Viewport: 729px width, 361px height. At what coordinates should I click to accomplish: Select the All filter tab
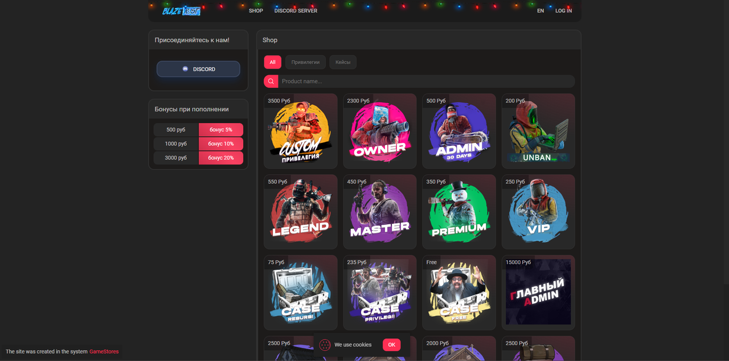[272, 62]
